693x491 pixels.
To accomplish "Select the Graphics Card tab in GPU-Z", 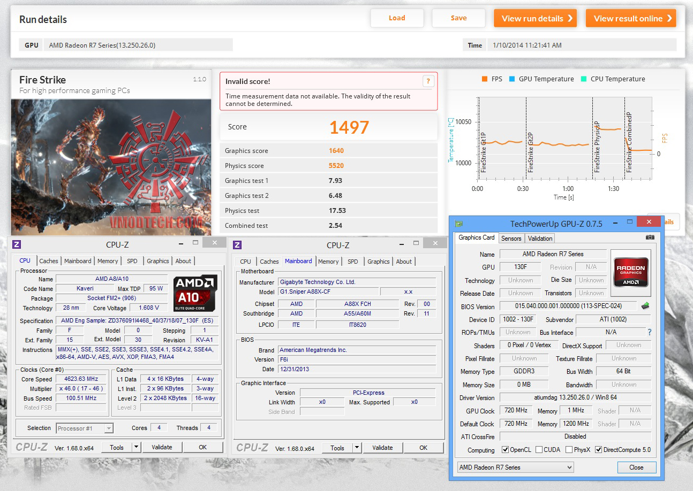I will point(477,237).
